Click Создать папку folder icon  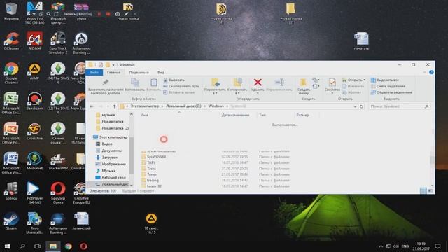point(303,83)
